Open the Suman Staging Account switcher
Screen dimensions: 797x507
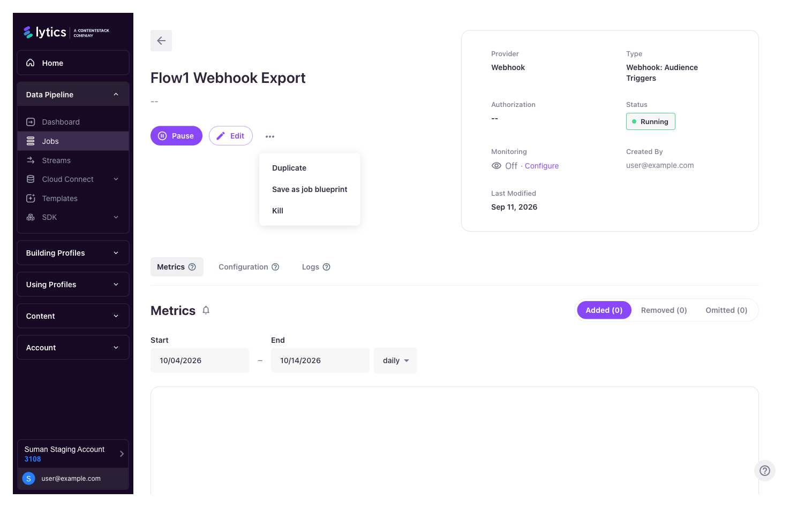pyautogui.click(x=73, y=454)
